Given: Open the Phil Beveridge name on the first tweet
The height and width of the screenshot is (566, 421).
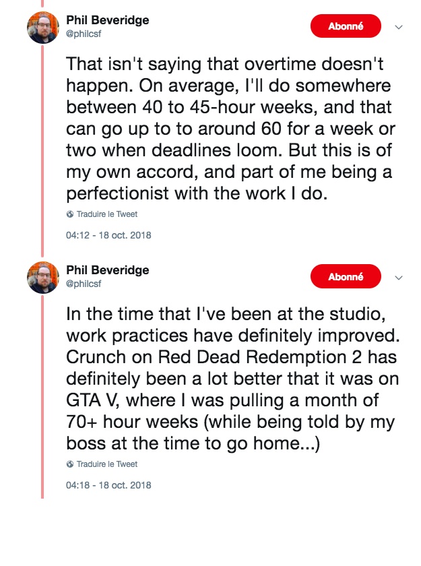Looking at the screenshot, I should point(108,20).
